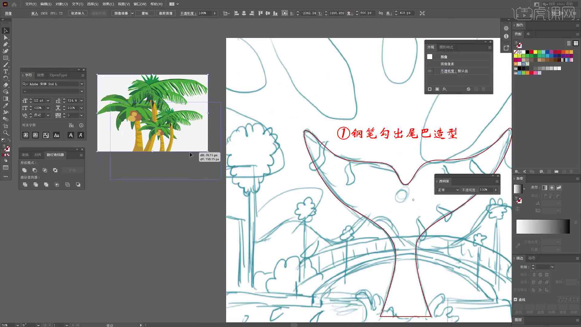Open the 窗口(W) menu
Image resolution: width=581 pixels, height=327 pixels.
pos(140,4)
